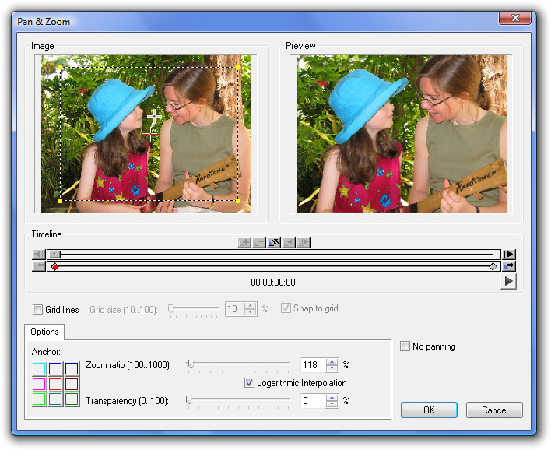Click the end keyframe diamond on timeline
Image resolution: width=551 pixels, height=450 pixels.
pyautogui.click(x=493, y=266)
